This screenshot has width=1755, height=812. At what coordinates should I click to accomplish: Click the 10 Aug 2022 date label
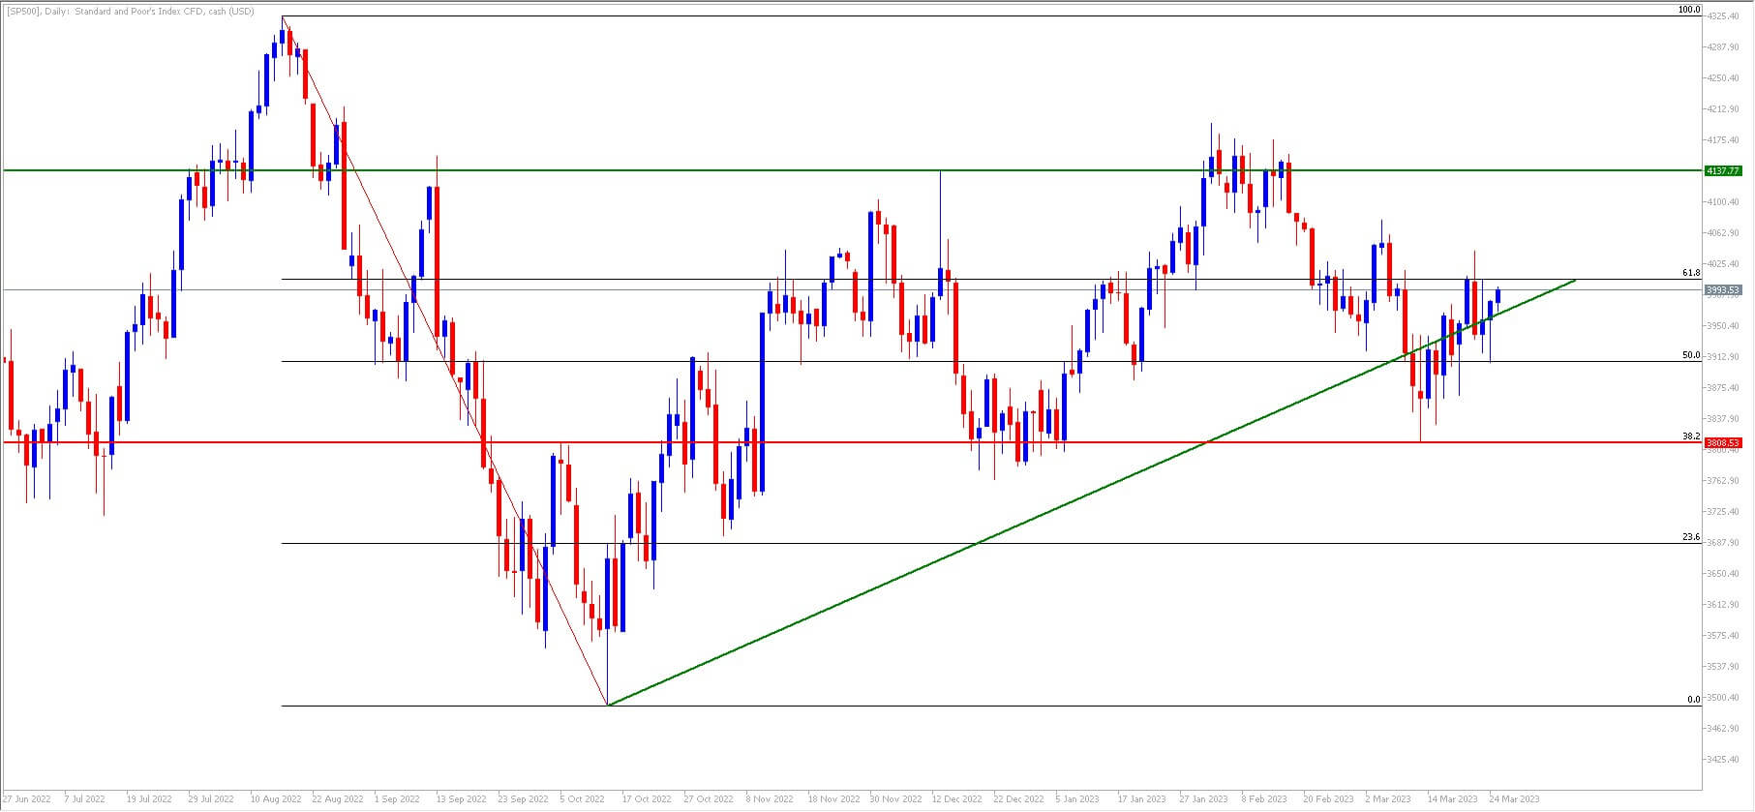pyautogui.click(x=275, y=799)
